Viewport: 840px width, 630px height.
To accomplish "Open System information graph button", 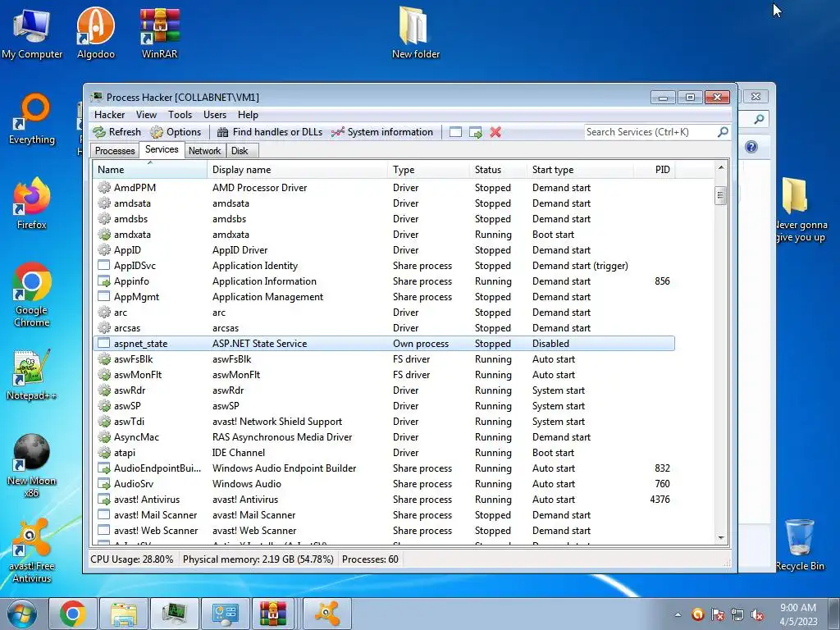I will pos(382,132).
